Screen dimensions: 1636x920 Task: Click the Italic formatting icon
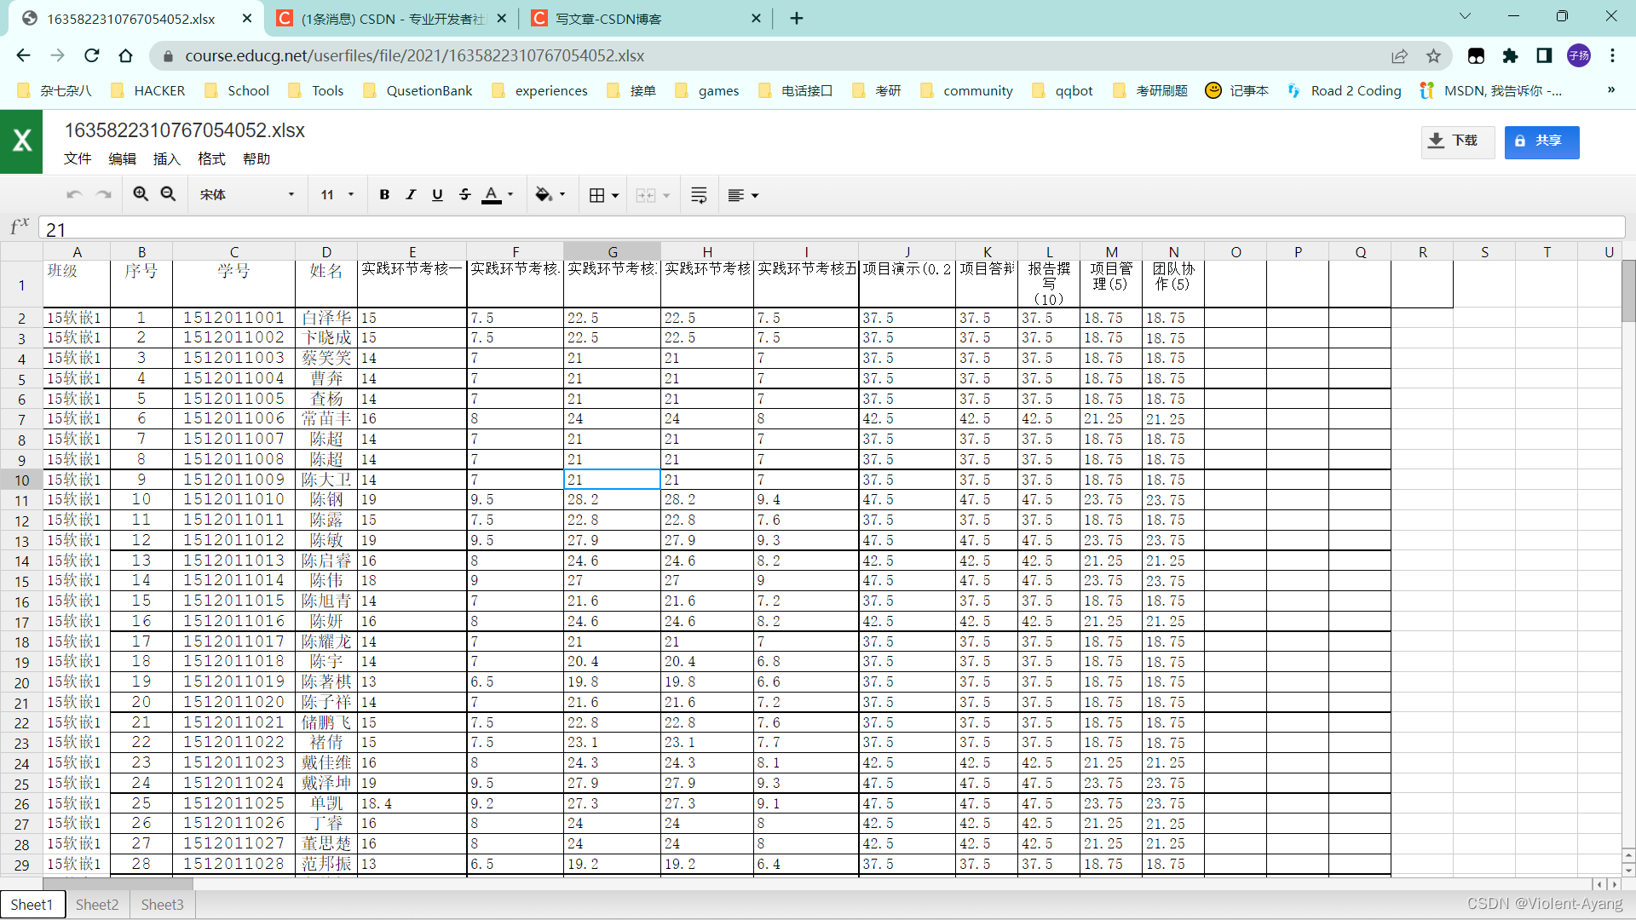pos(410,194)
